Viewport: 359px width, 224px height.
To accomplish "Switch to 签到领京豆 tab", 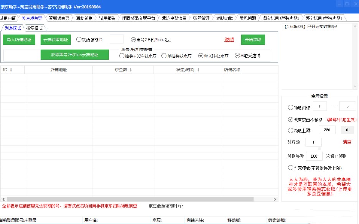I will point(59,18).
